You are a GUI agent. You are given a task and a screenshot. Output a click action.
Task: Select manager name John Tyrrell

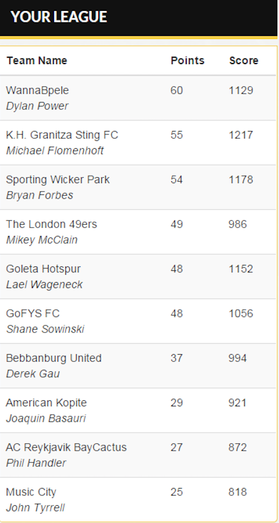pos(35,508)
